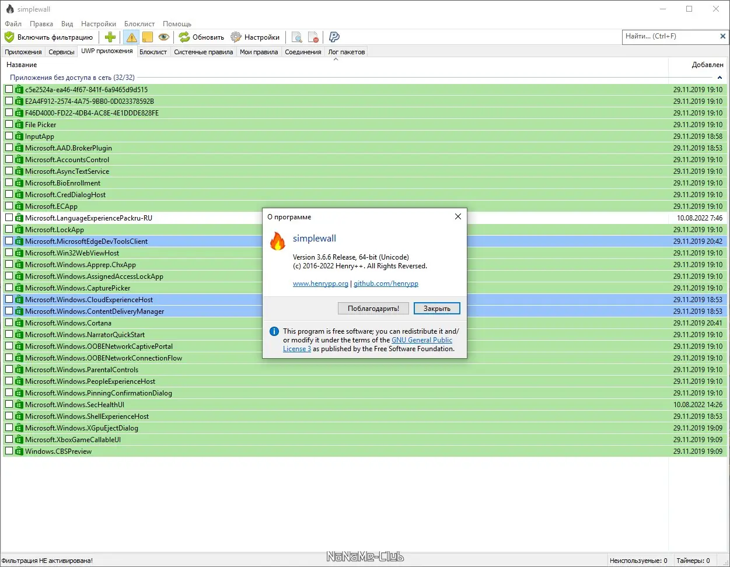Close the О программе dialog with X

(x=458, y=216)
